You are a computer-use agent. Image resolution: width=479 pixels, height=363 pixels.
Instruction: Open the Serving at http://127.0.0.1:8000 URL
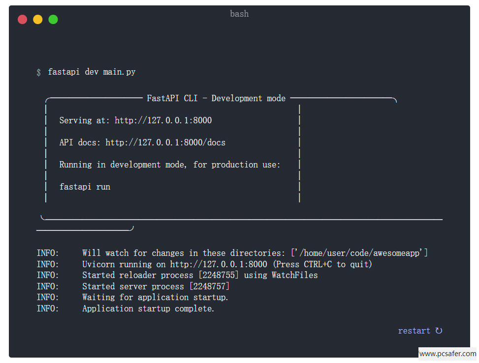coord(163,120)
